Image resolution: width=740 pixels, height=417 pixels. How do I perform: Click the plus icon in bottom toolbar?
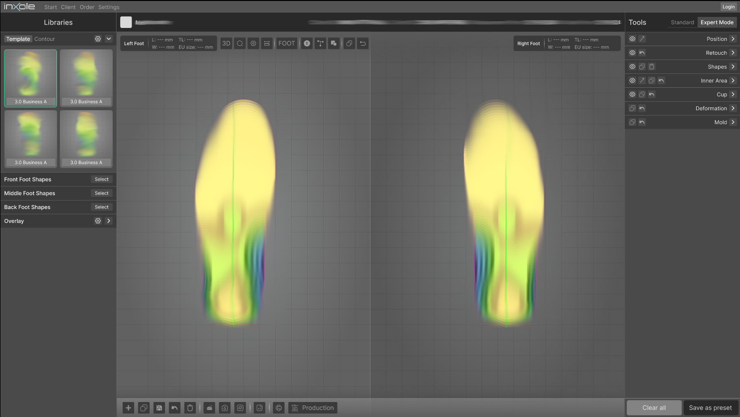[128, 408]
